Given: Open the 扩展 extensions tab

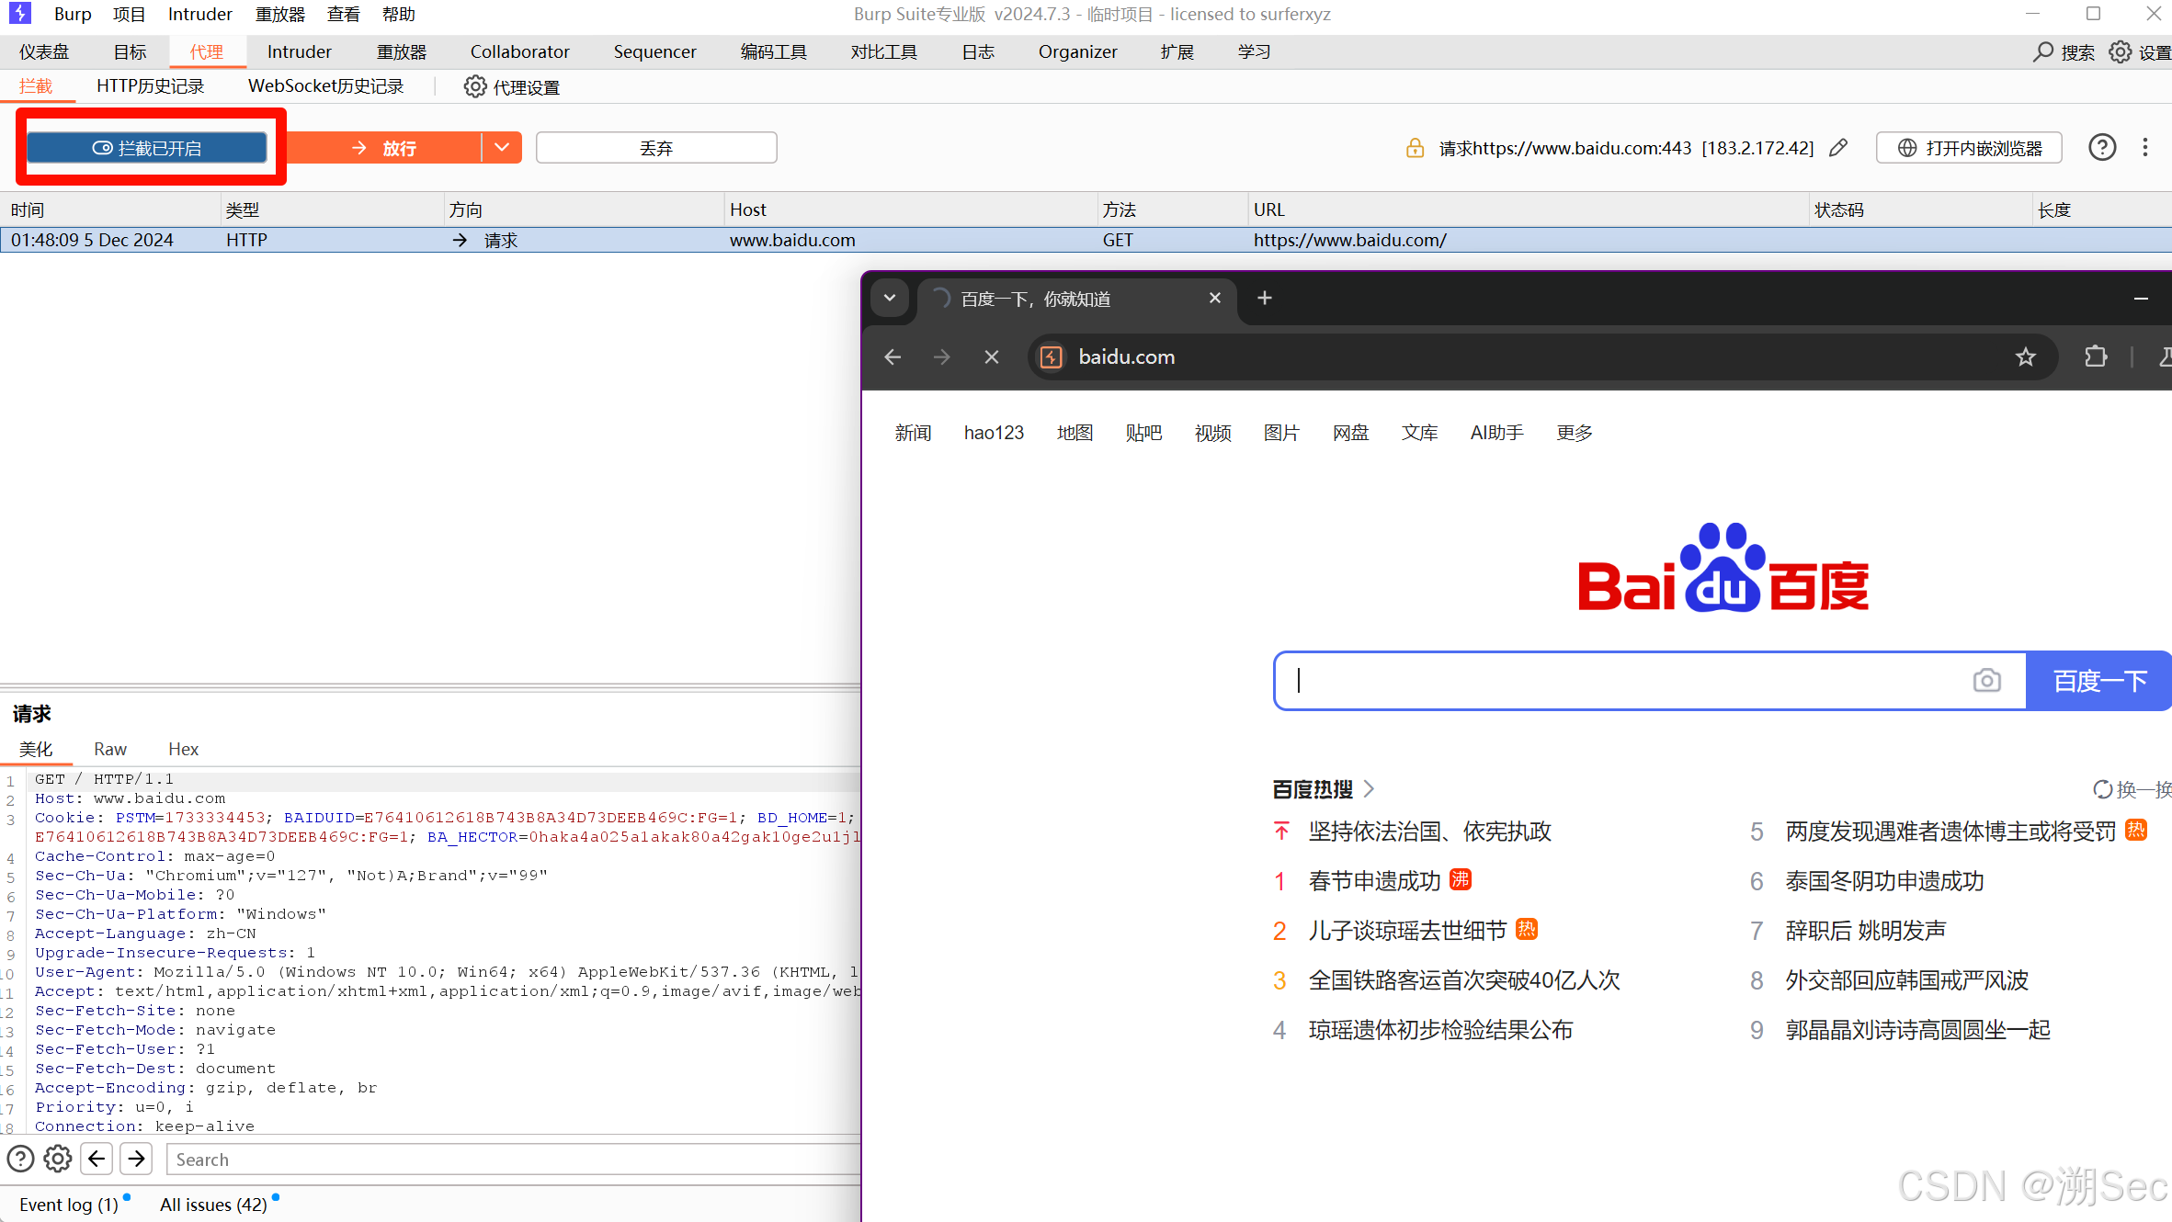Looking at the screenshot, I should click(x=1177, y=52).
